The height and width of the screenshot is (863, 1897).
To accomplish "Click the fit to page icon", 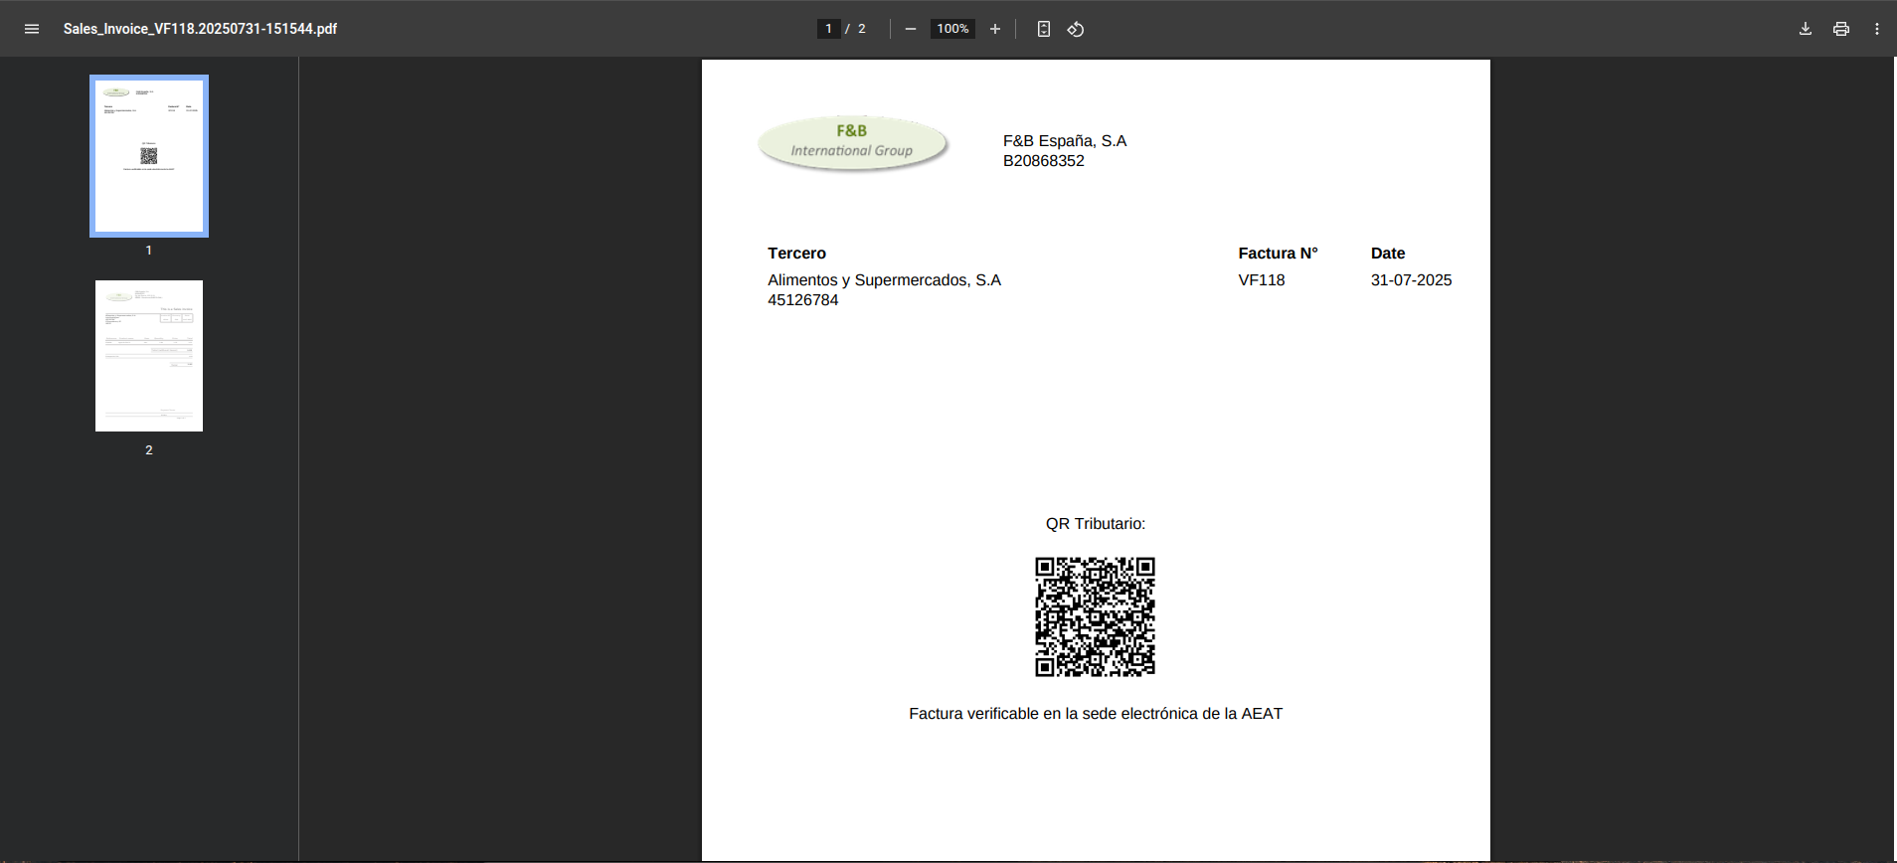I will point(1043,29).
